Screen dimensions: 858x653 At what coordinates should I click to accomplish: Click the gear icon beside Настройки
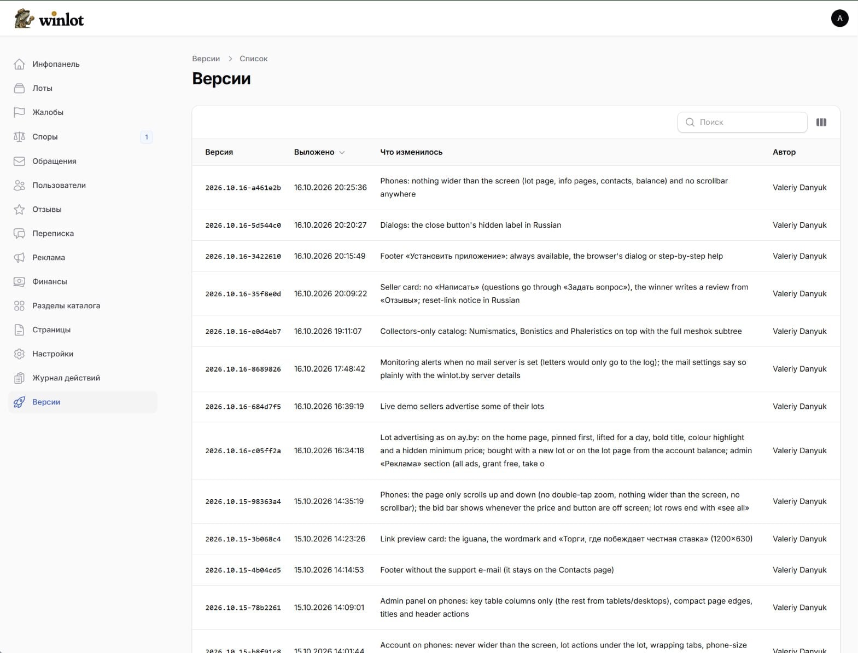coord(19,354)
